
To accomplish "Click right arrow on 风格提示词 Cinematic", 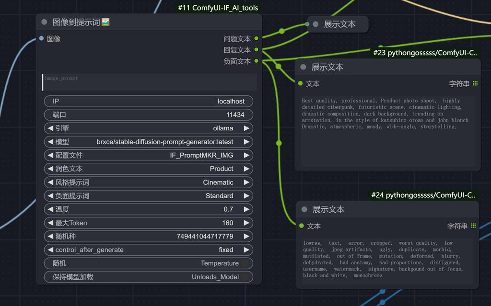I will coord(246,182).
